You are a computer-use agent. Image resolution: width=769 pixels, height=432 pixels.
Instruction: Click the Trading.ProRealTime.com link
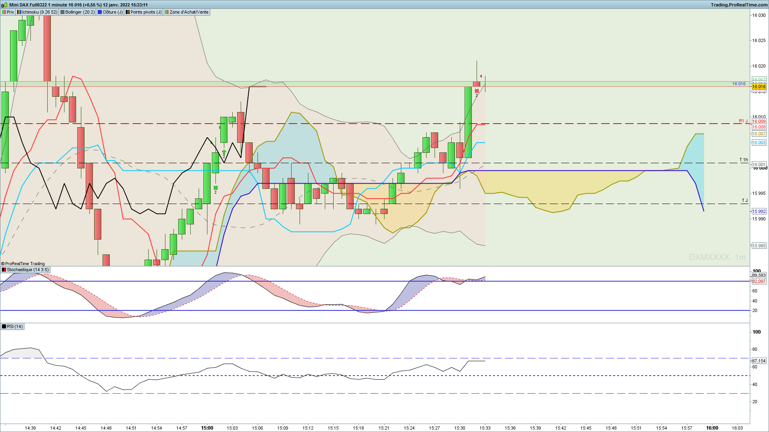[739, 5]
